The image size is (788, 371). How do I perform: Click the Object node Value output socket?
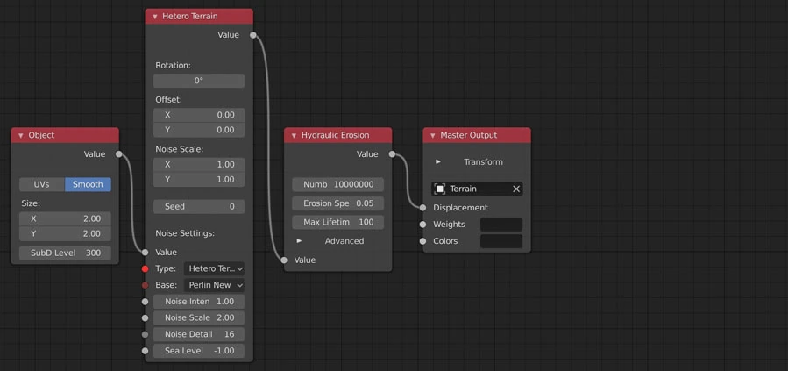[119, 154]
